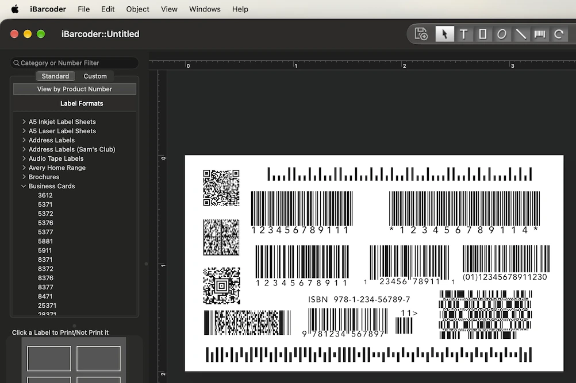Screen dimensions: 576x383
Task: Open the Apple menu
Action: [x=15, y=9]
